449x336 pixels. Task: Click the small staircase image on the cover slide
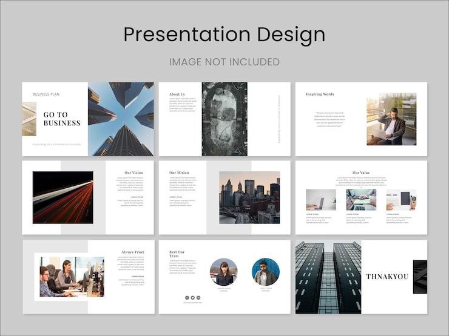[29, 119]
